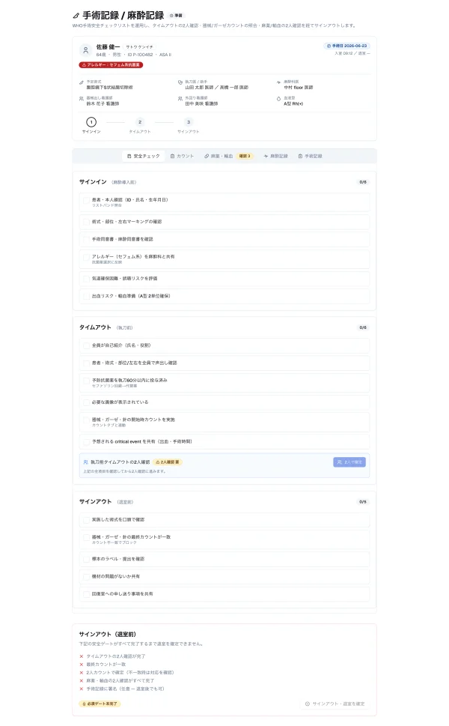
Task: Click the red X beside 最終カウントが一致
Action: click(82, 665)
